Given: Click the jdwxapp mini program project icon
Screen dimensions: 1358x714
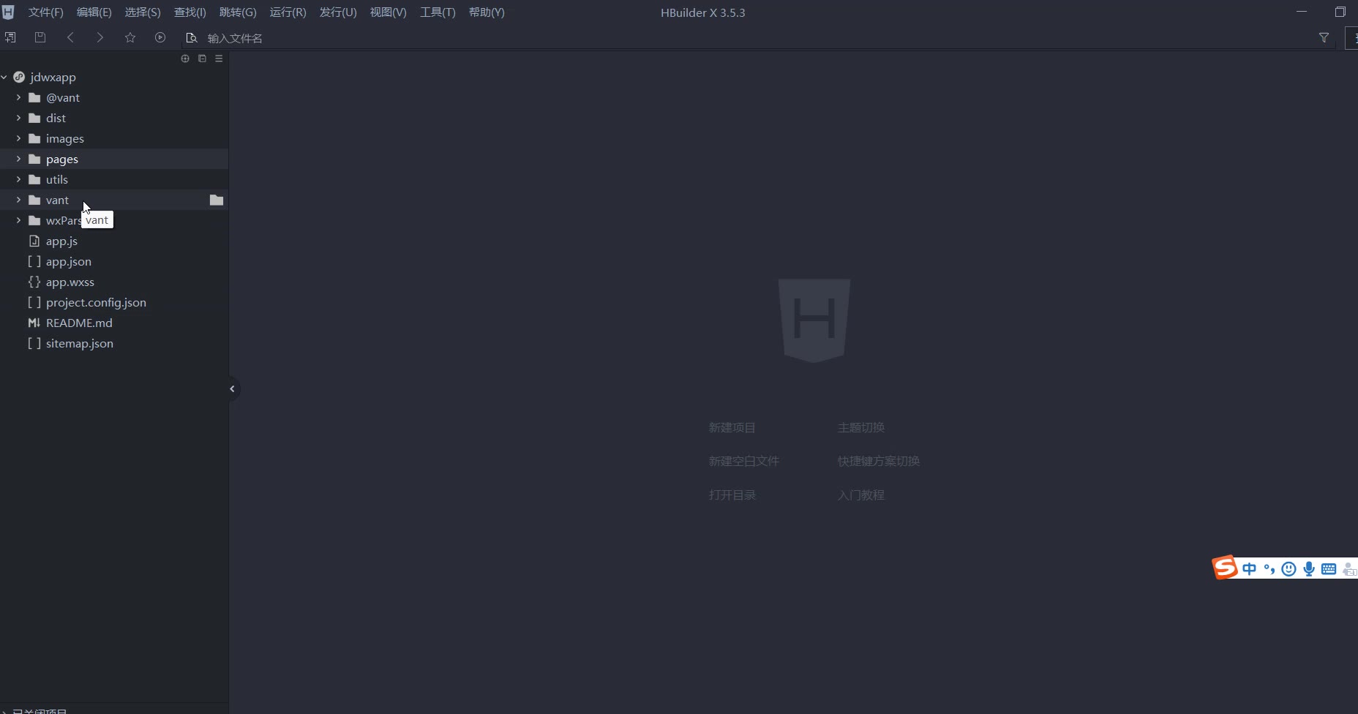Looking at the screenshot, I should click(19, 77).
